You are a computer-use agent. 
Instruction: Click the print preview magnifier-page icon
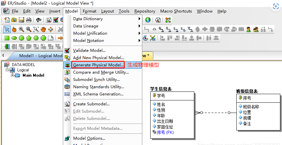pyautogui.click(x=48, y=20)
